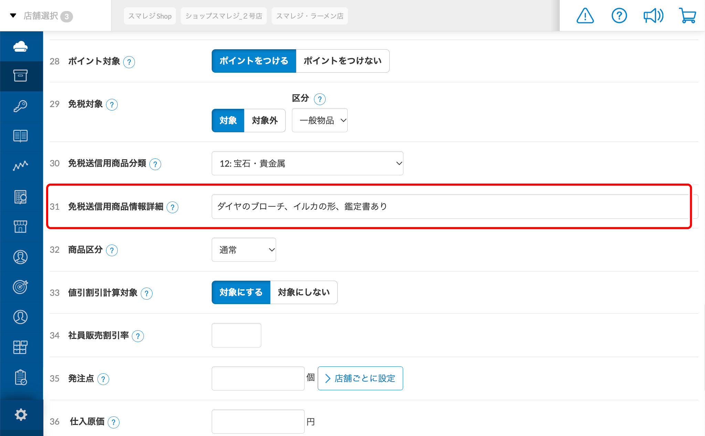This screenshot has height=436, width=705.
Task: Set 免税対象 to 対象
Action: click(x=228, y=121)
